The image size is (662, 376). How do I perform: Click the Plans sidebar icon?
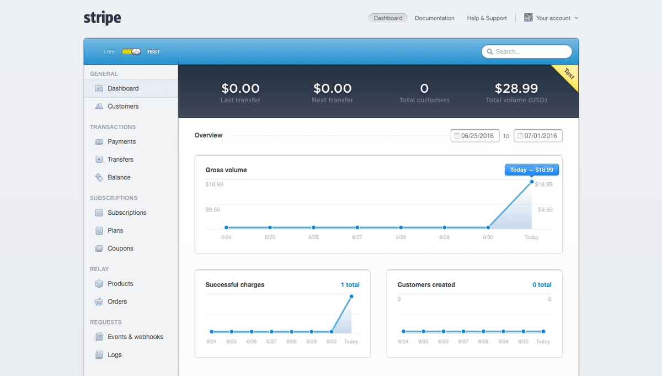(x=99, y=231)
